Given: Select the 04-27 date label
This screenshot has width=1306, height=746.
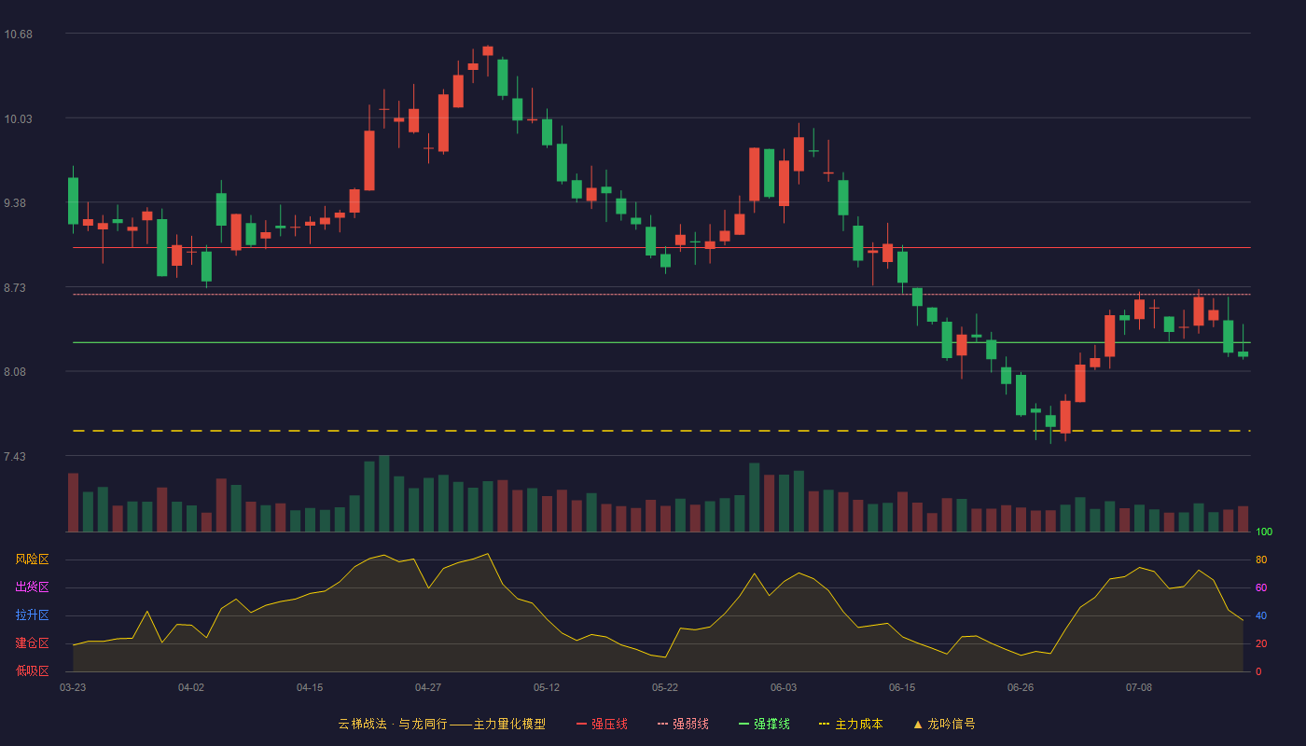Looking at the screenshot, I should pyautogui.click(x=428, y=687).
